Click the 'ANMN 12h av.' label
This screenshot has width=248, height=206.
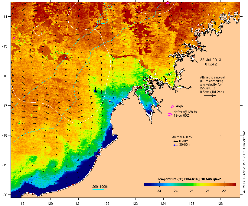182,137
